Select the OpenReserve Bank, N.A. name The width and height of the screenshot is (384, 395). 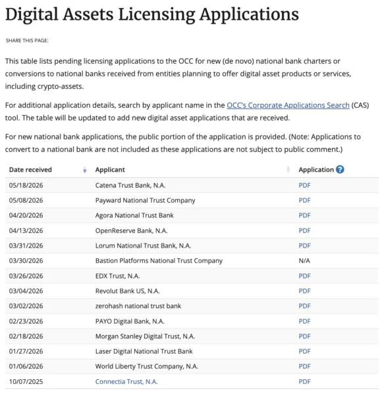click(x=131, y=231)
